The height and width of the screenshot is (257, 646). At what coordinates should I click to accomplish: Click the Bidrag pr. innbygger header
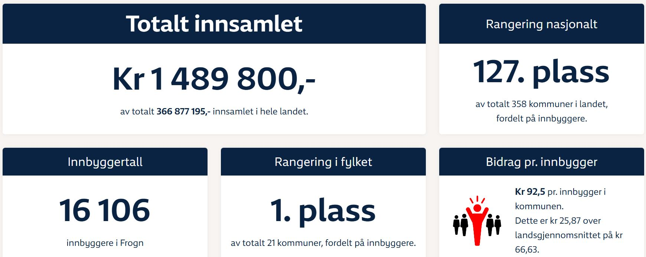pos(542,162)
